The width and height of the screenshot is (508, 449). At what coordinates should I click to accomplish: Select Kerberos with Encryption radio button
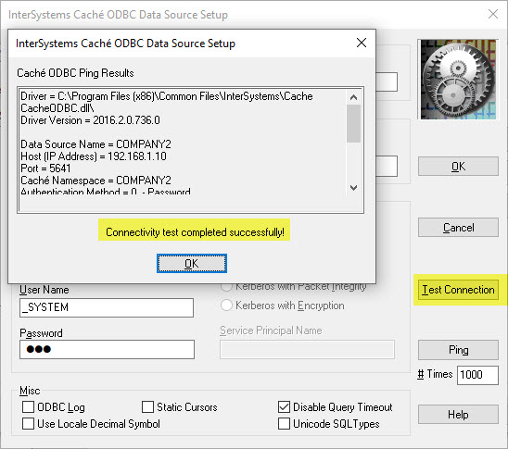point(226,306)
